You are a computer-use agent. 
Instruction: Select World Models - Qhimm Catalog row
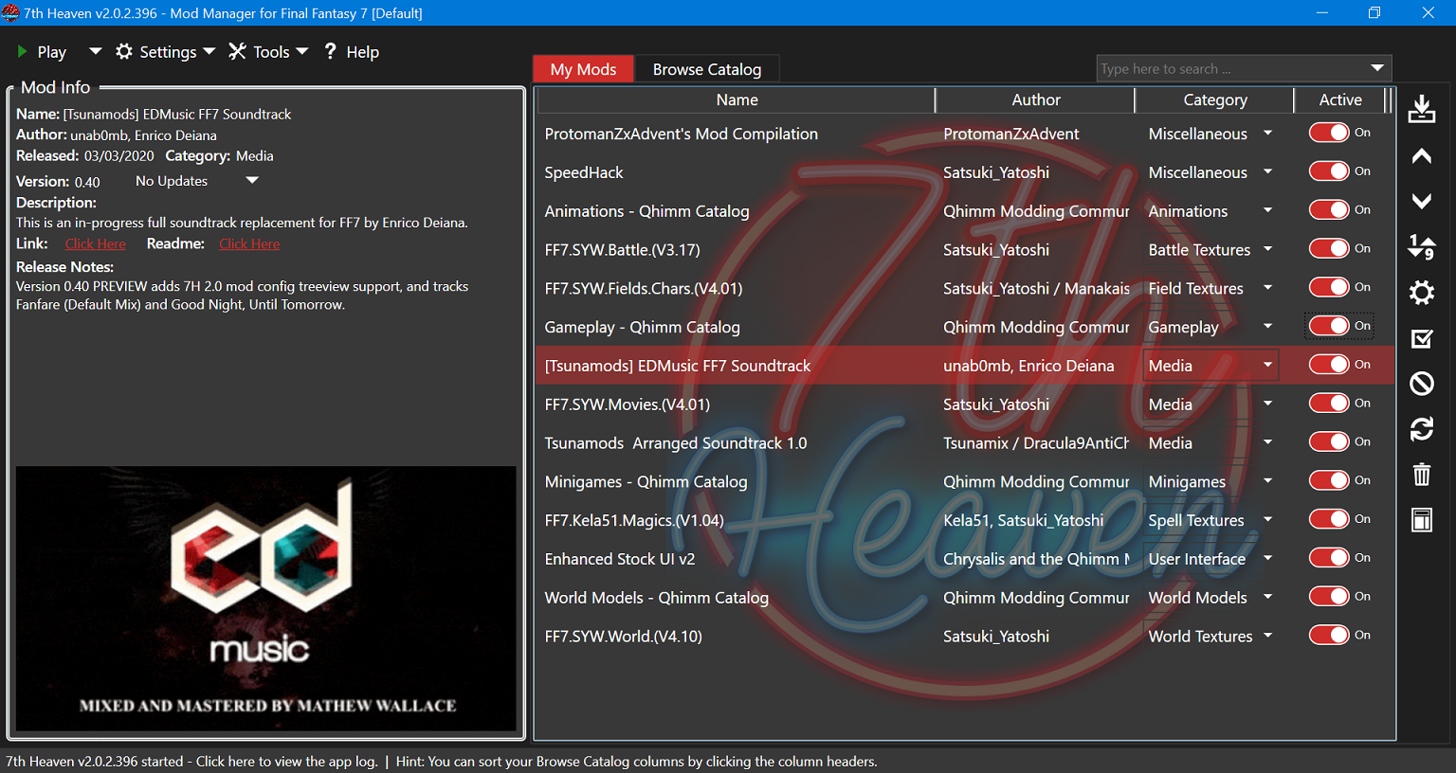click(x=965, y=597)
